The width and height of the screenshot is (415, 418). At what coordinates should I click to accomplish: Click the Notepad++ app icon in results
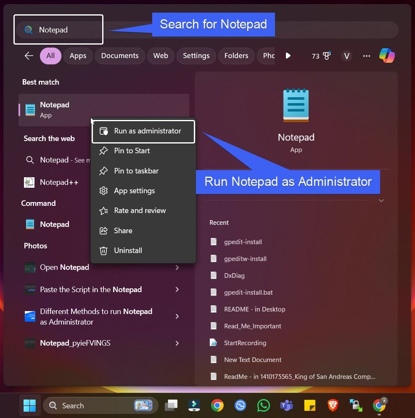click(x=29, y=182)
